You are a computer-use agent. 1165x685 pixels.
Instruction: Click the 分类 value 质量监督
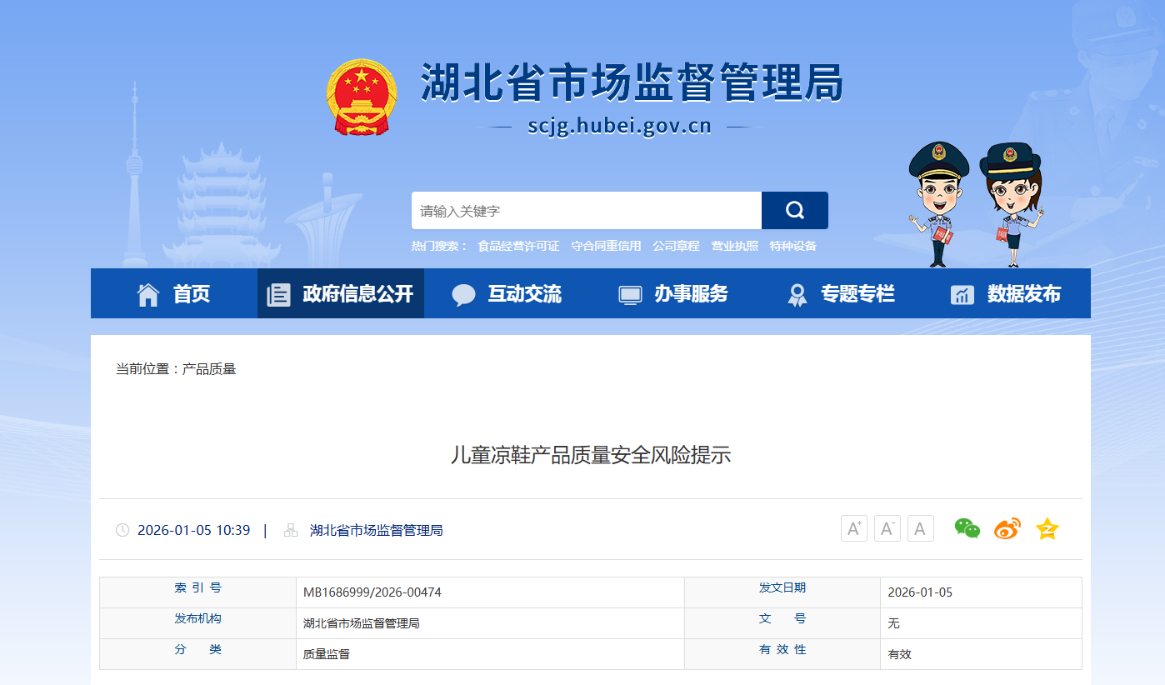[x=327, y=654]
